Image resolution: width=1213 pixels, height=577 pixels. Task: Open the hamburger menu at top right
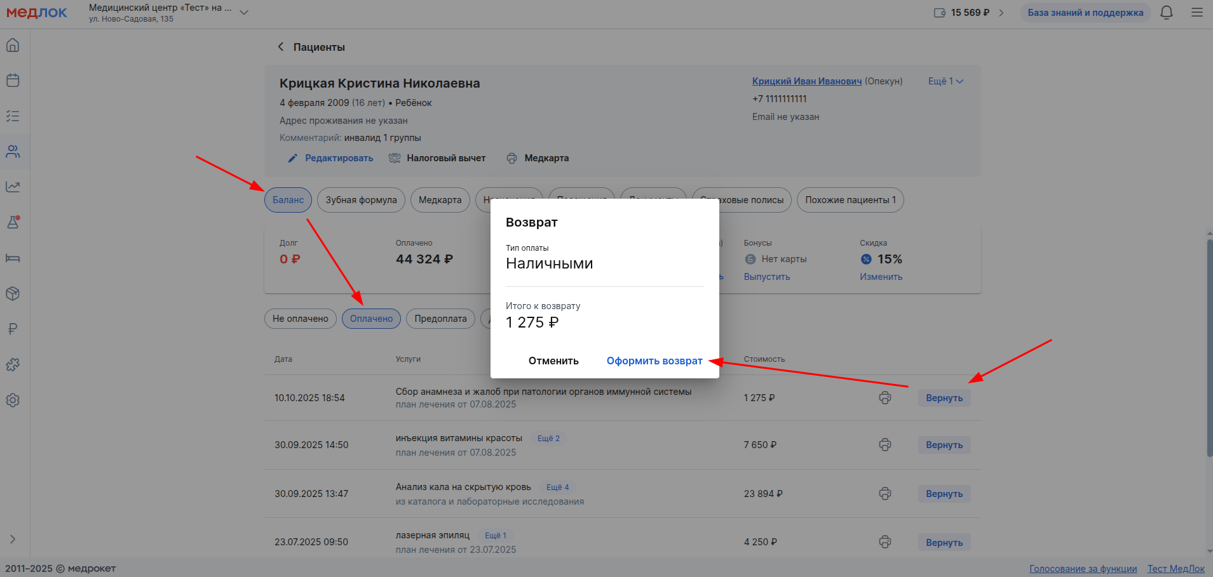click(x=1196, y=13)
